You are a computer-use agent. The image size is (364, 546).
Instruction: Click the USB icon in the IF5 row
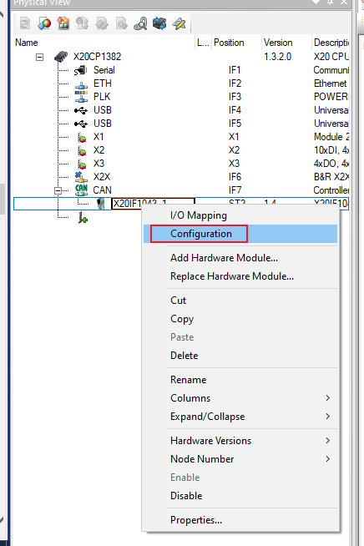[x=81, y=124]
